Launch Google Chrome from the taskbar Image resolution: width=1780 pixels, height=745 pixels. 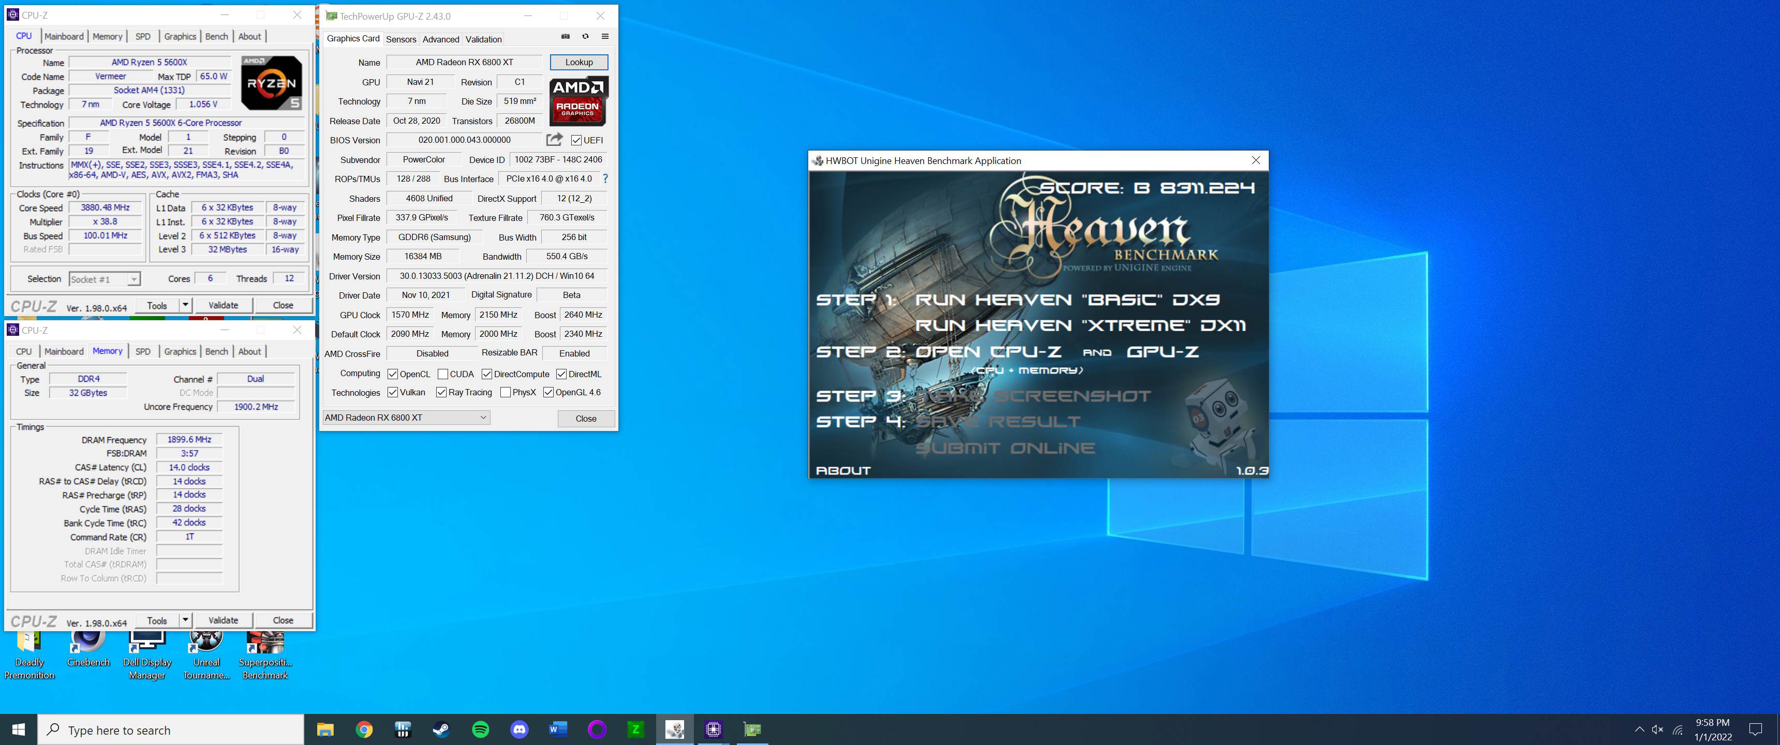[x=364, y=729]
